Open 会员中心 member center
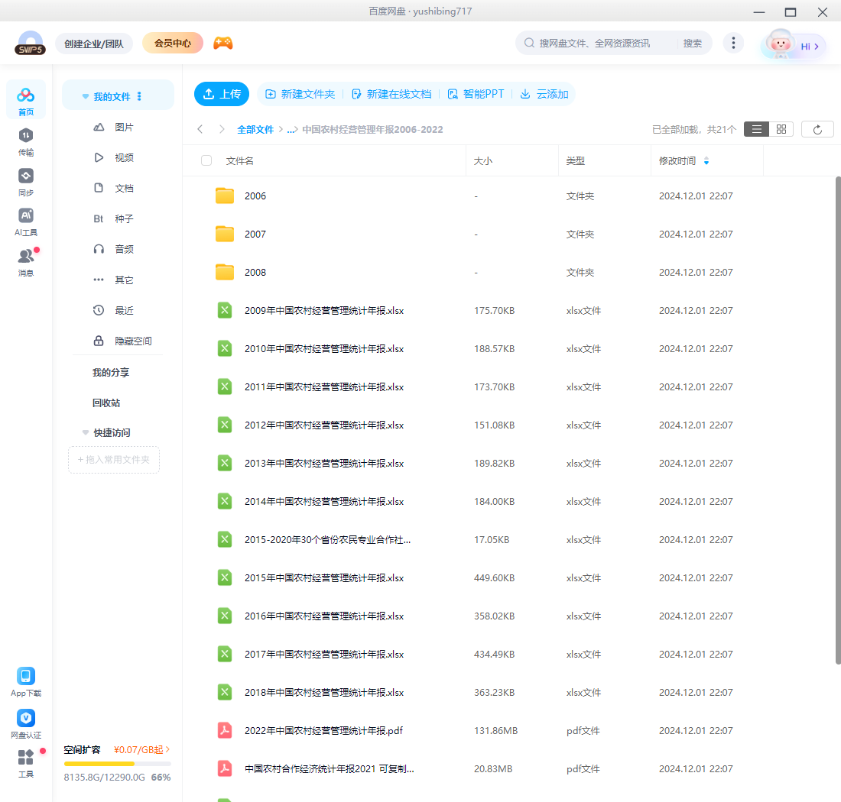The height and width of the screenshot is (802, 841). click(x=173, y=43)
